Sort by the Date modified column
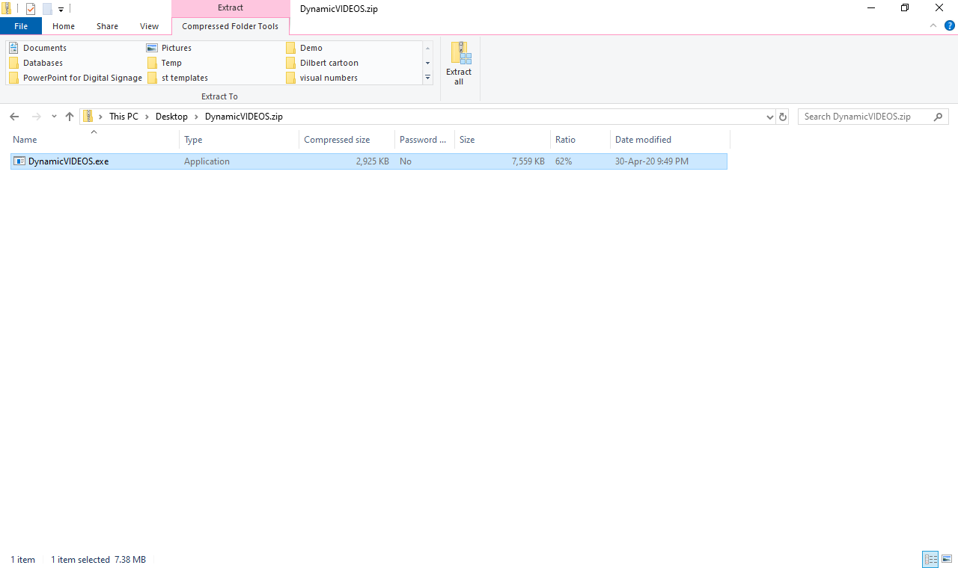The height and width of the screenshot is (568, 958). click(670, 140)
